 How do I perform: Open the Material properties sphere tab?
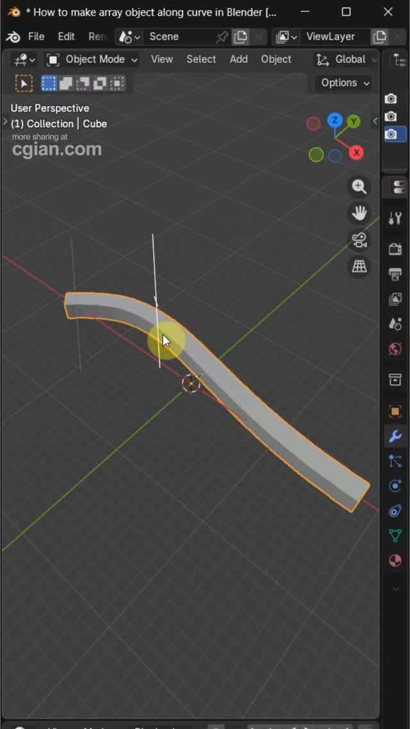click(395, 561)
